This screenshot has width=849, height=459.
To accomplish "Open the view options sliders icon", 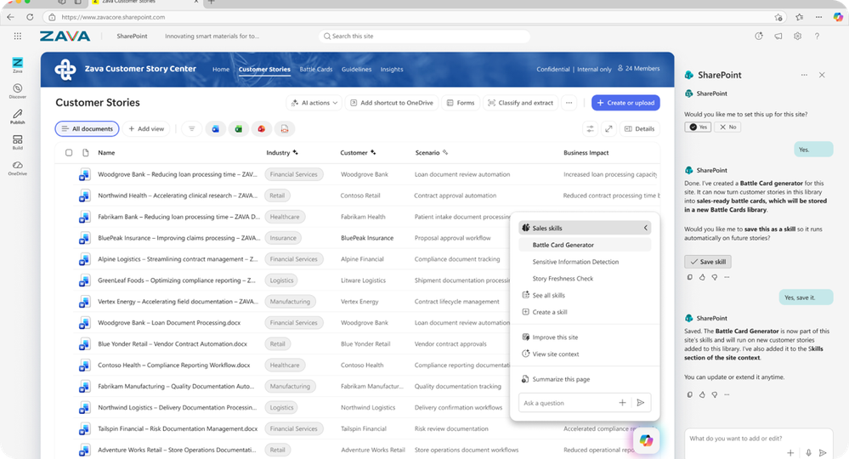I will point(590,129).
